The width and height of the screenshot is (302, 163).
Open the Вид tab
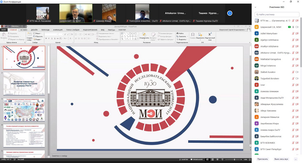pos(103,30)
